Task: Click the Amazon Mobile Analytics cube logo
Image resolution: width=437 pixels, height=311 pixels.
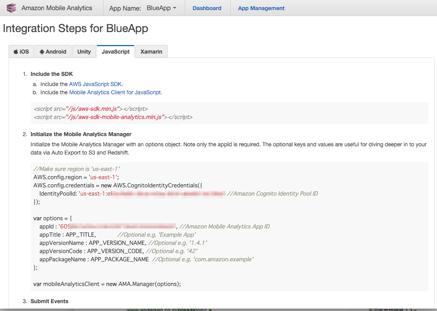Action: coord(11,7)
